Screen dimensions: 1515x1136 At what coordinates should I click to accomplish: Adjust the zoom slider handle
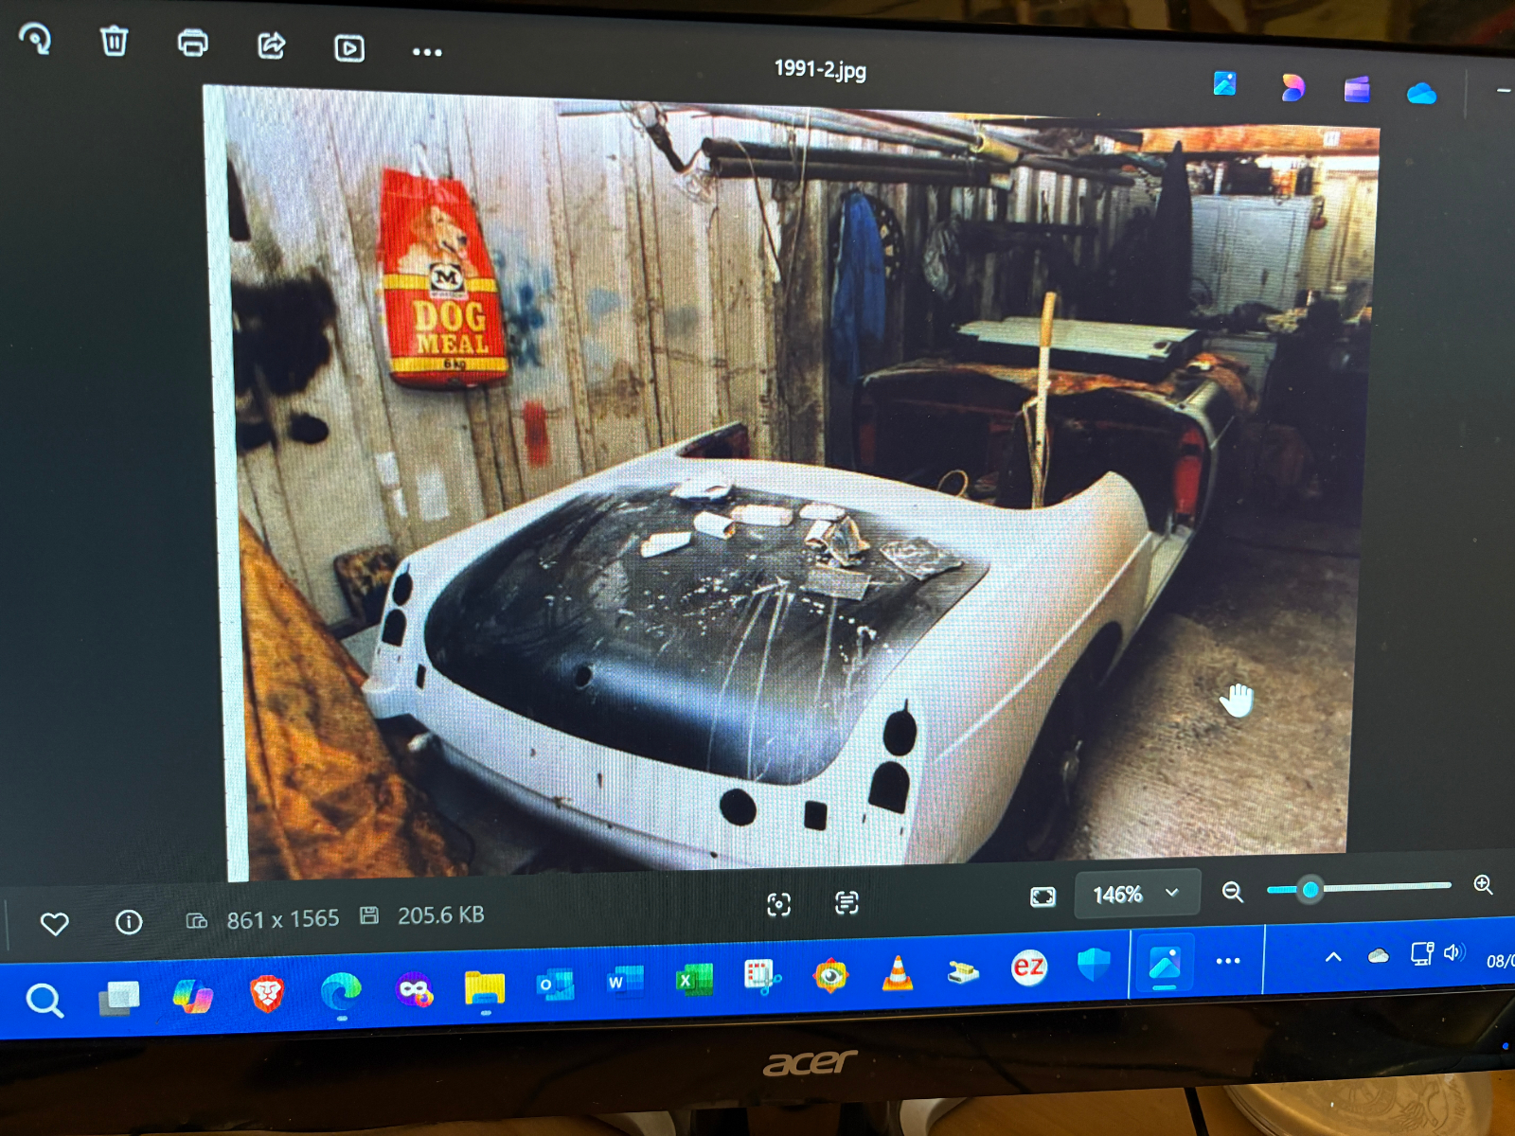[1310, 889]
